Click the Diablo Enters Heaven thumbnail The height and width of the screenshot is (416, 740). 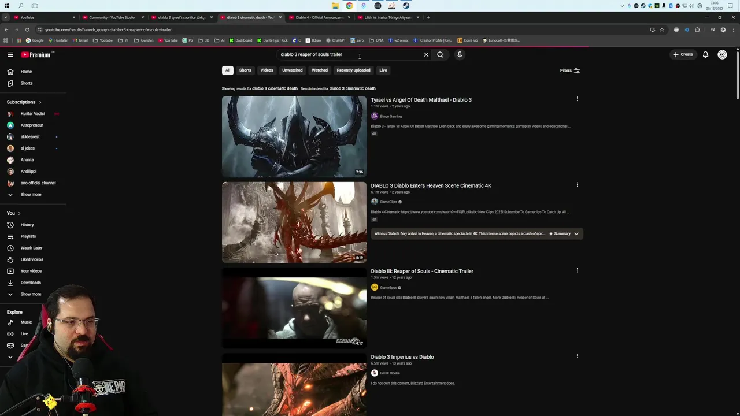pyautogui.click(x=294, y=222)
